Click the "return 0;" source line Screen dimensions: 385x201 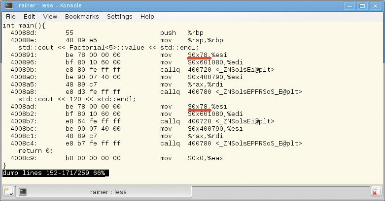(35, 151)
